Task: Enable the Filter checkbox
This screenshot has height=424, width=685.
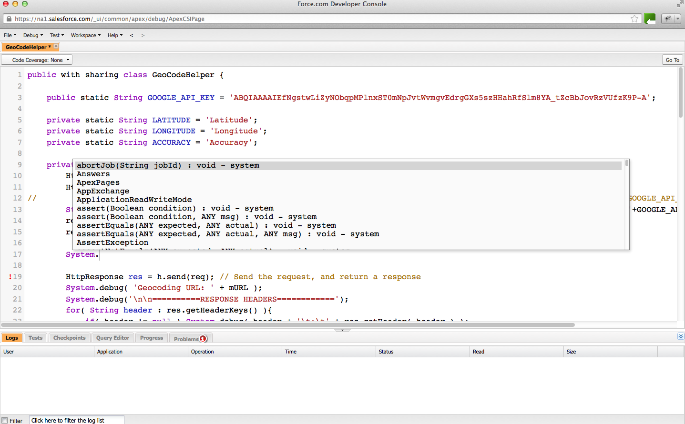Action: 5,421
